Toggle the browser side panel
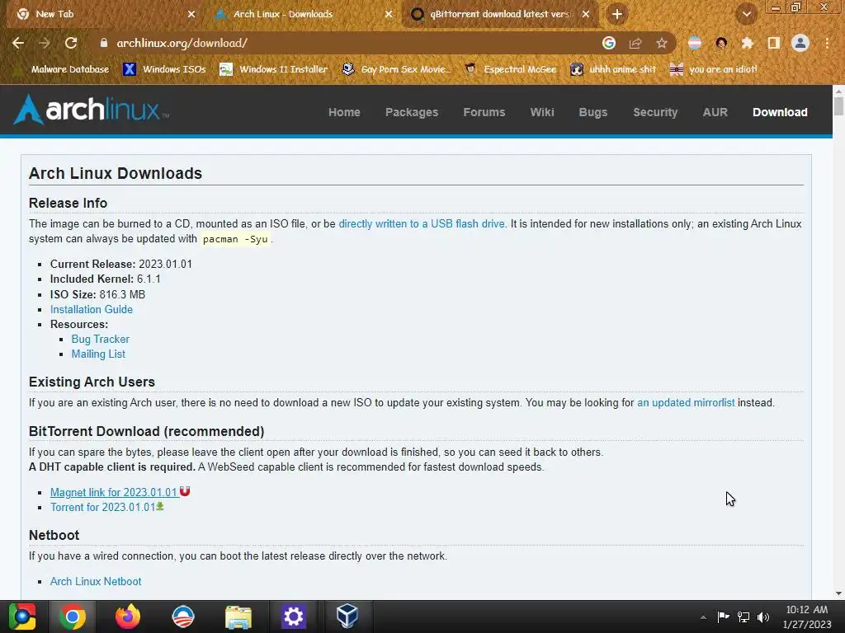845x633 pixels. [774, 43]
